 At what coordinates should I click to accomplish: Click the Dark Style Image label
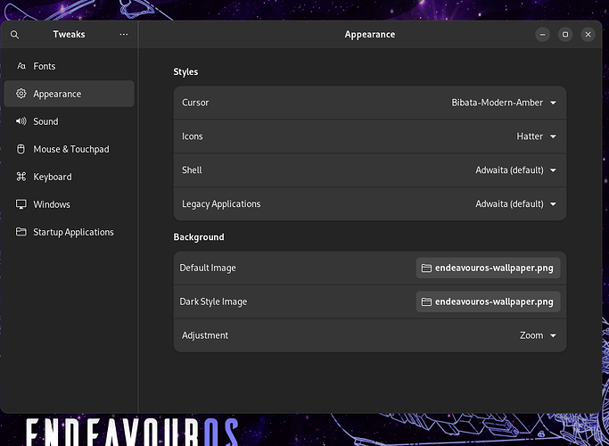point(213,301)
